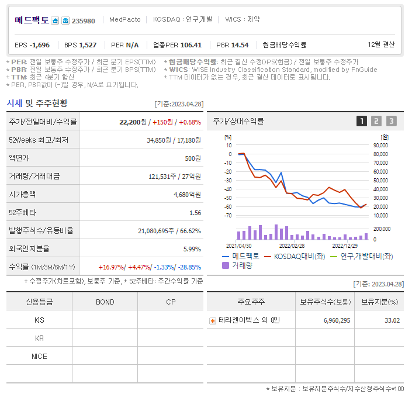Select shareholding count 6,960,295
Viewport: 412px width, 401px height.
(x=337, y=320)
